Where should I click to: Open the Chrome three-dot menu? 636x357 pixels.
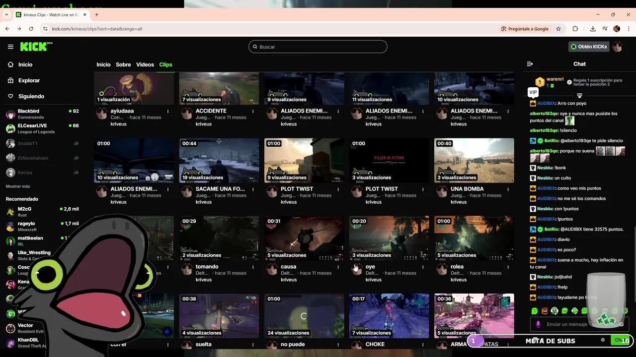click(628, 29)
